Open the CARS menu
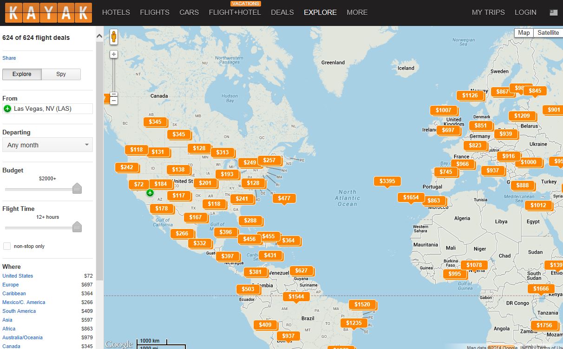 pyautogui.click(x=189, y=13)
